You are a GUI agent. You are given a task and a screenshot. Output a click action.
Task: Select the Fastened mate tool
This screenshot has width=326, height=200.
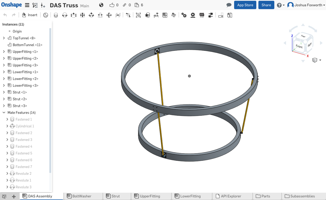coord(56,15)
